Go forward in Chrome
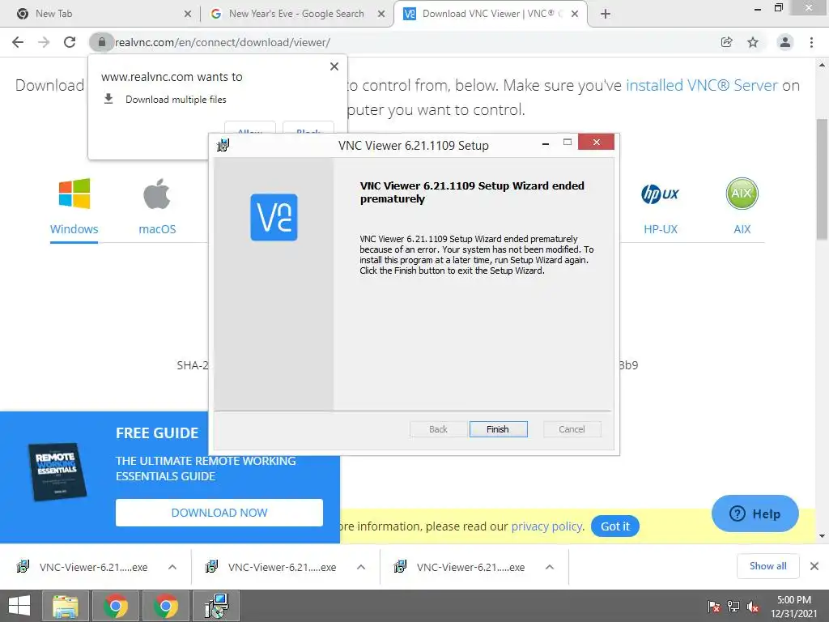 tap(44, 42)
